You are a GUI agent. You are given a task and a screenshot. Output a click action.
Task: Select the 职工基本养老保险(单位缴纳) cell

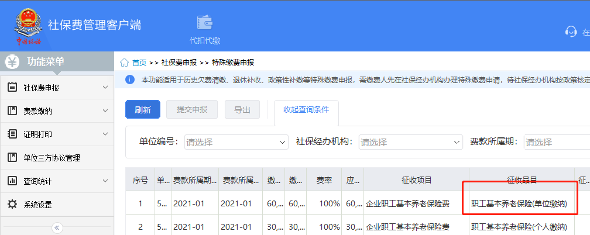coord(520,204)
